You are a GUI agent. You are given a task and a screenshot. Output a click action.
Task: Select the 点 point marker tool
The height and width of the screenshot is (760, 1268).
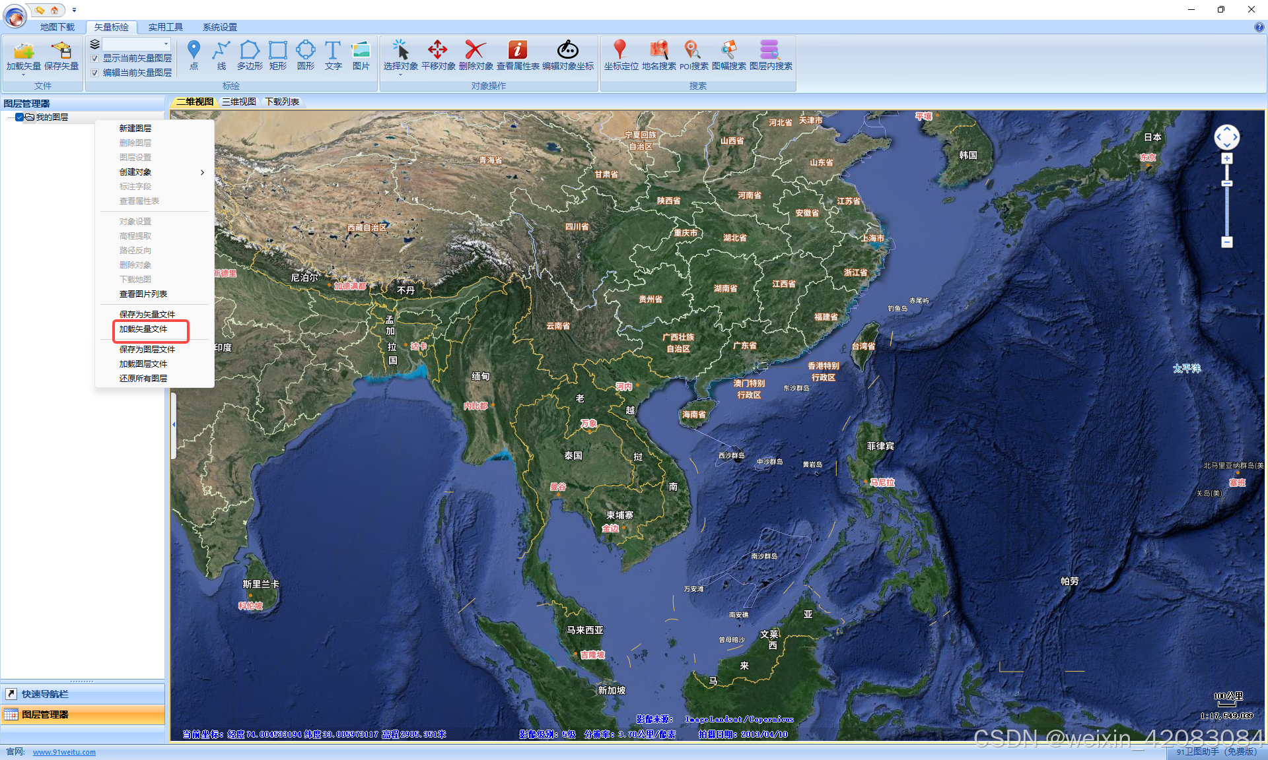coord(194,50)
